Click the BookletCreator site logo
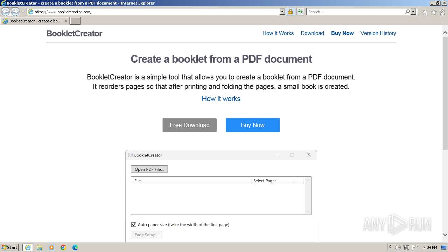 [74, 34]
